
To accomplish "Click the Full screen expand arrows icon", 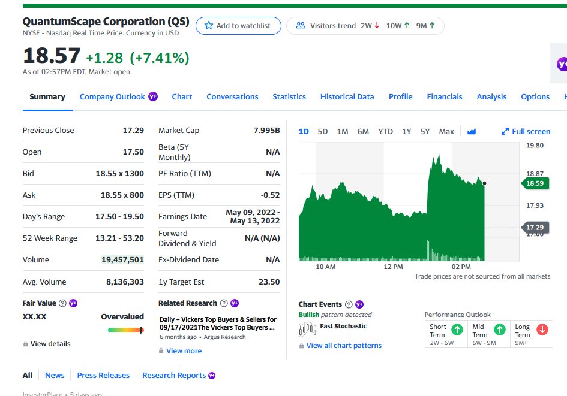I will click(x=505, y=131).
